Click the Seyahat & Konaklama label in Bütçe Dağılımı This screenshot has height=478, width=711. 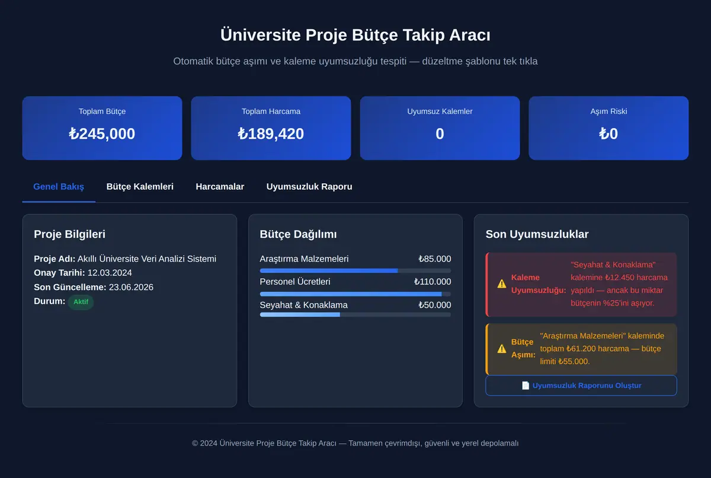point(304,305)
